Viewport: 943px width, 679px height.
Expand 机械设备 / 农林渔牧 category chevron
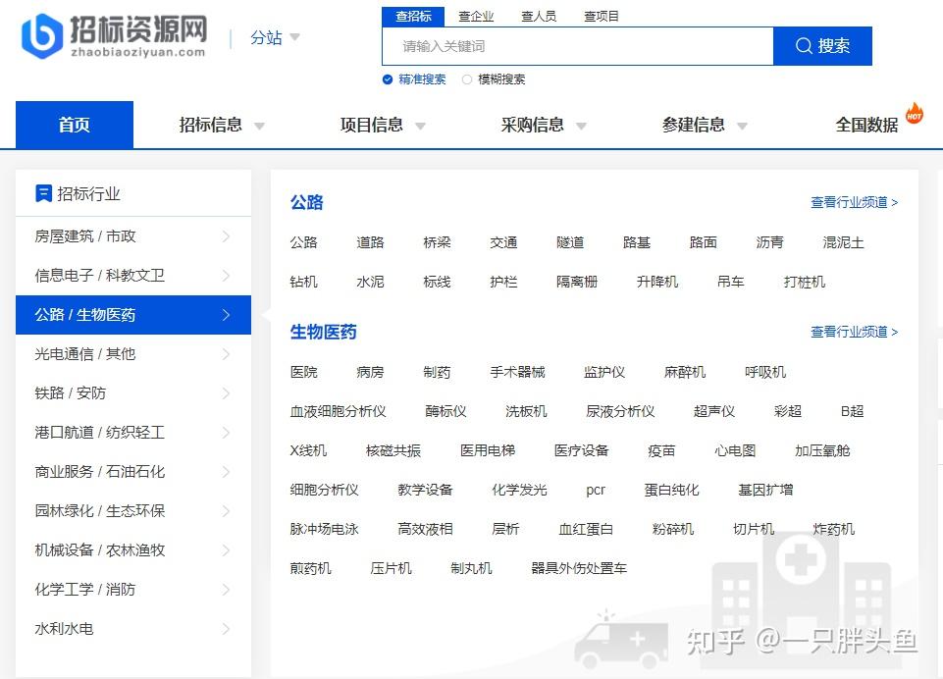pos(226,550)
